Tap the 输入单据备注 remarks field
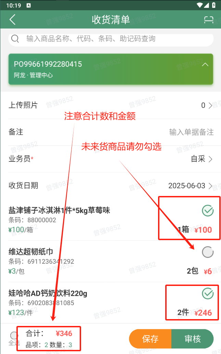The width and height of the screenshot is (221, 354). pos(192,132)
